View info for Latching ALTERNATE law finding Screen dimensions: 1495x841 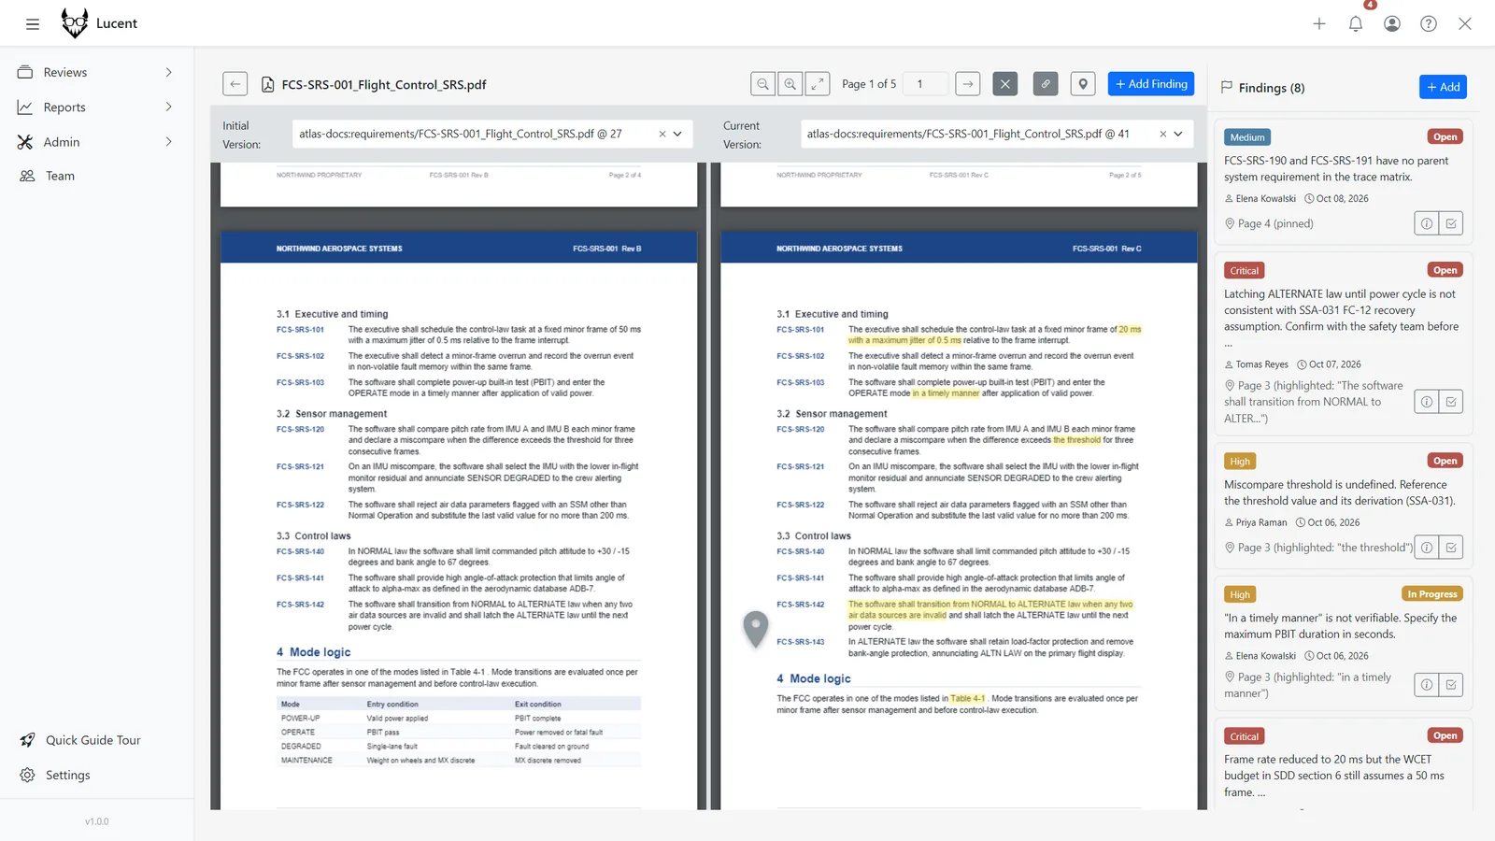click(x=1427, y=402)
